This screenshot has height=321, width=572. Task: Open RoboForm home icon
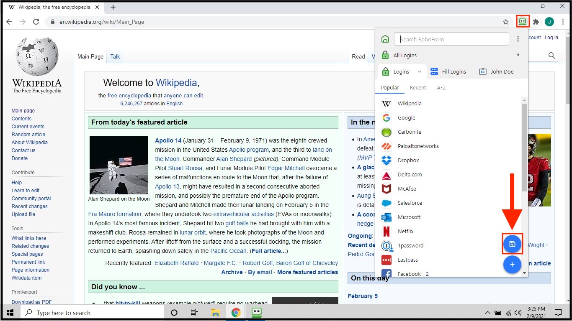point(385,39)
